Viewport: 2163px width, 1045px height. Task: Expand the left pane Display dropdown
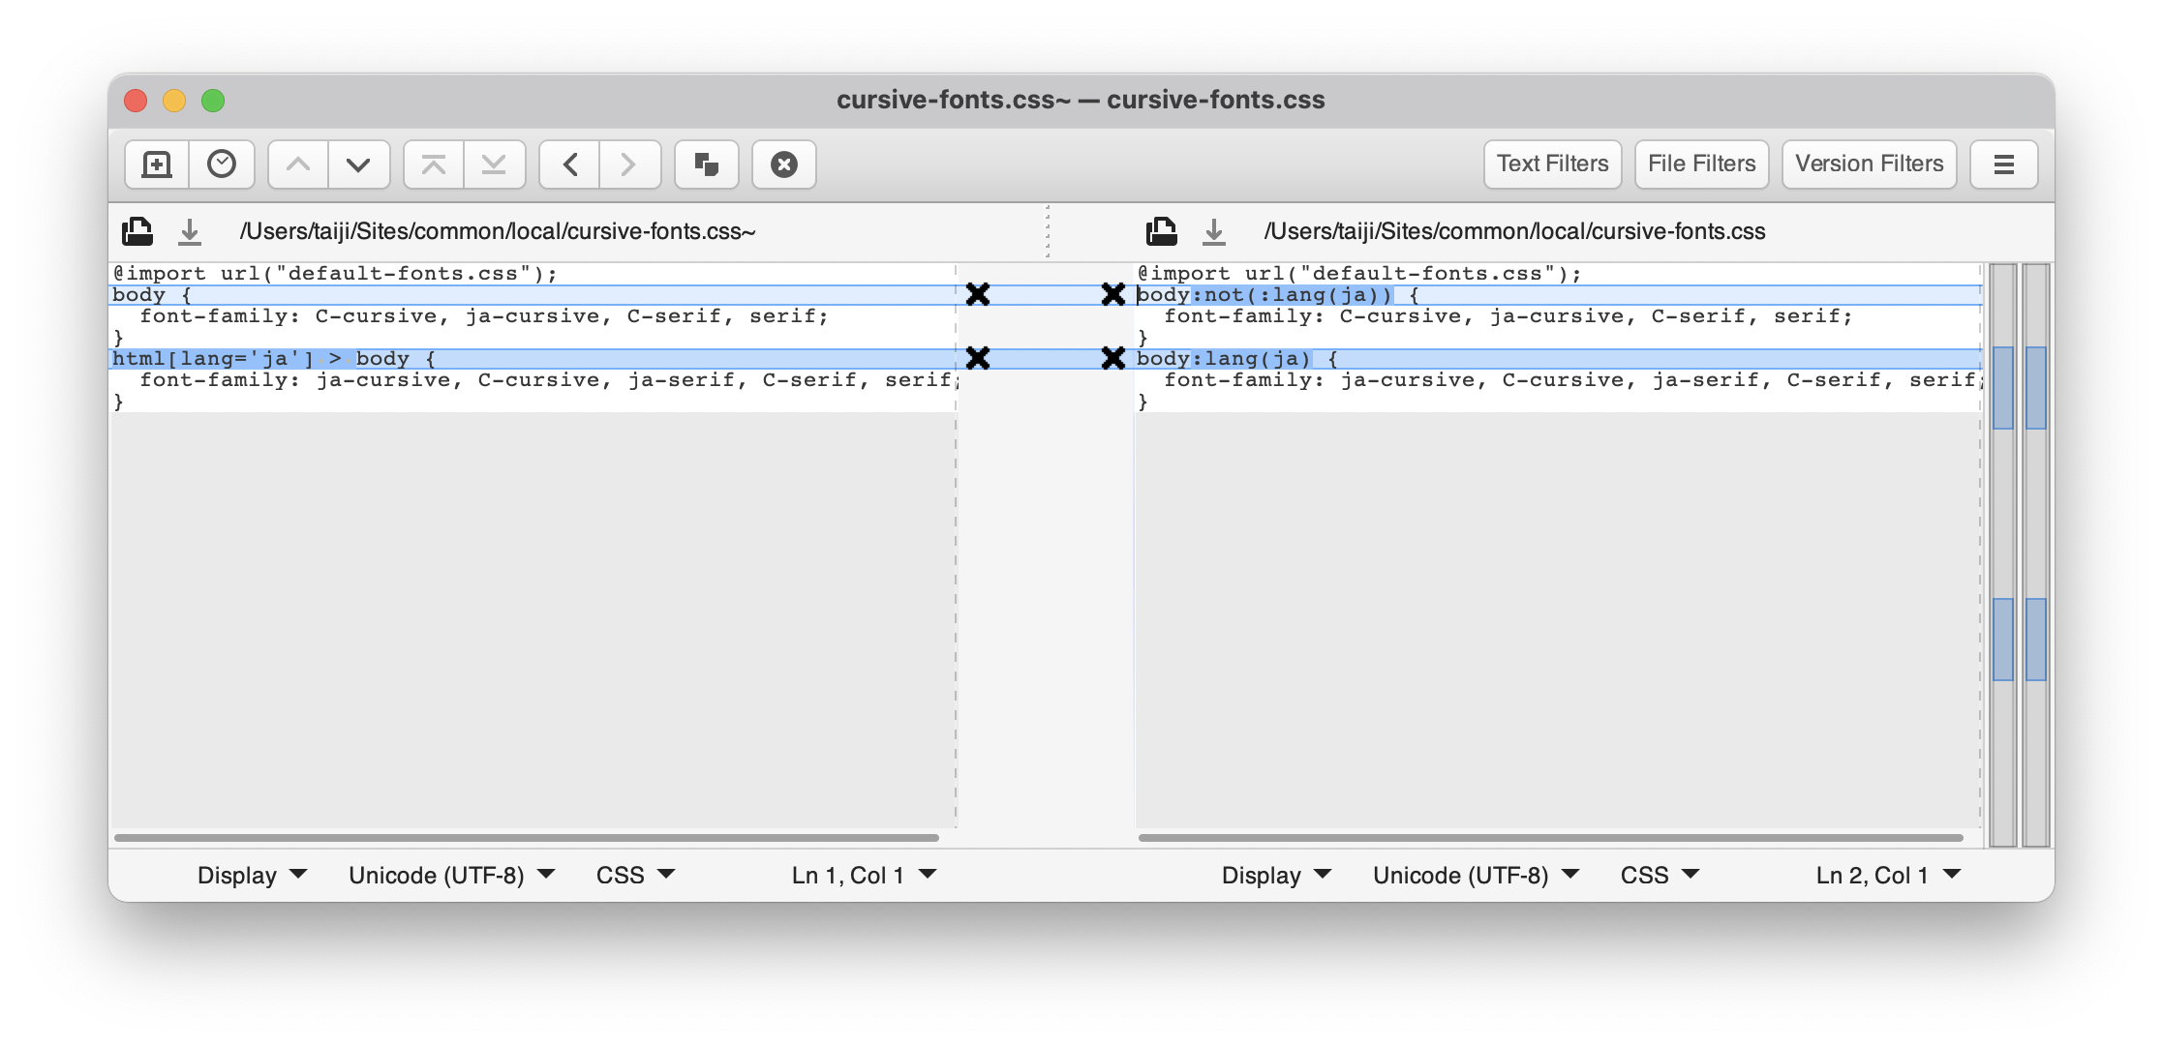tap(252, 876)
